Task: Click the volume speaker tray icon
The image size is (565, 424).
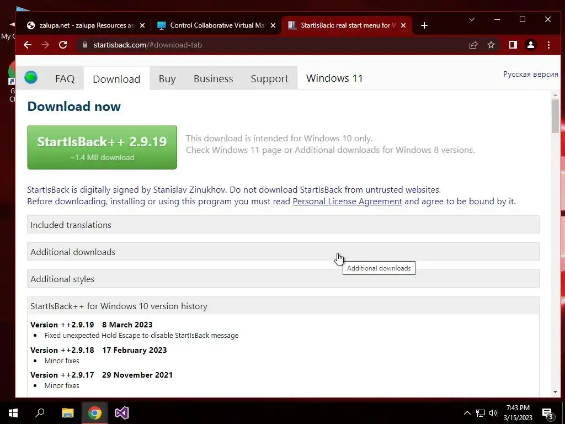Action: click(x=493, y=413)
